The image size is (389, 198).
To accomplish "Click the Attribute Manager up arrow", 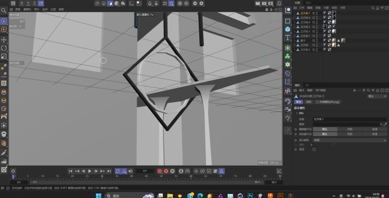I will pyautogui.click(x=364, y=91).
